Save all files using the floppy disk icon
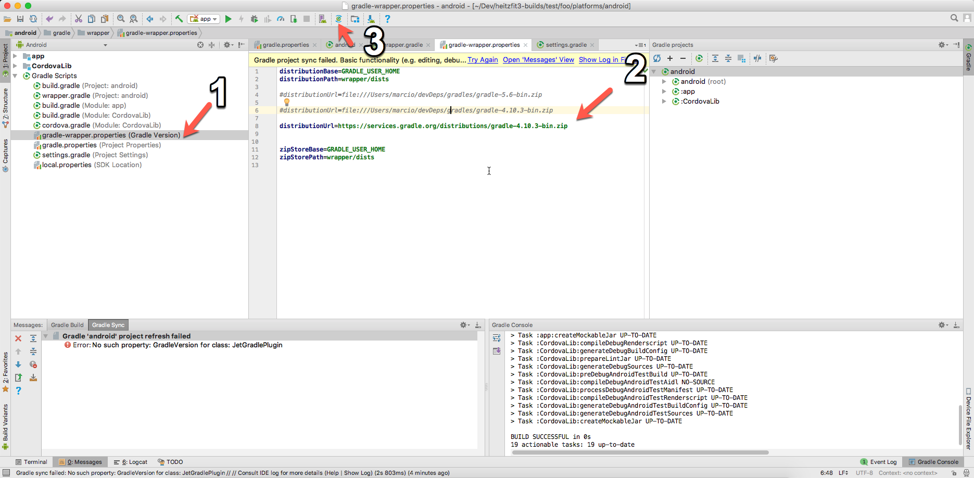 click(x=20, y=19)
